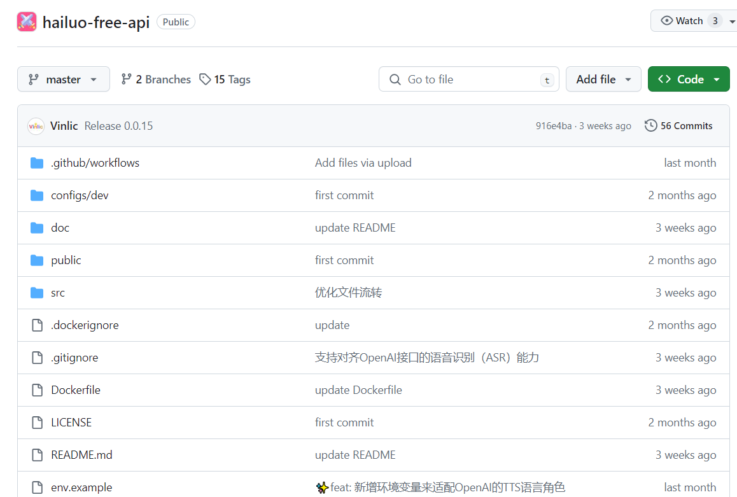The width and height of the screenshot is (737, 497).
Task: Click the clock icon beside 56 Commits
Action: tap(650, 125)
